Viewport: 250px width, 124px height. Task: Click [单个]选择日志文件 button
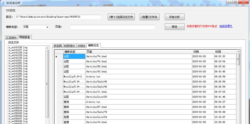[121, 17]
